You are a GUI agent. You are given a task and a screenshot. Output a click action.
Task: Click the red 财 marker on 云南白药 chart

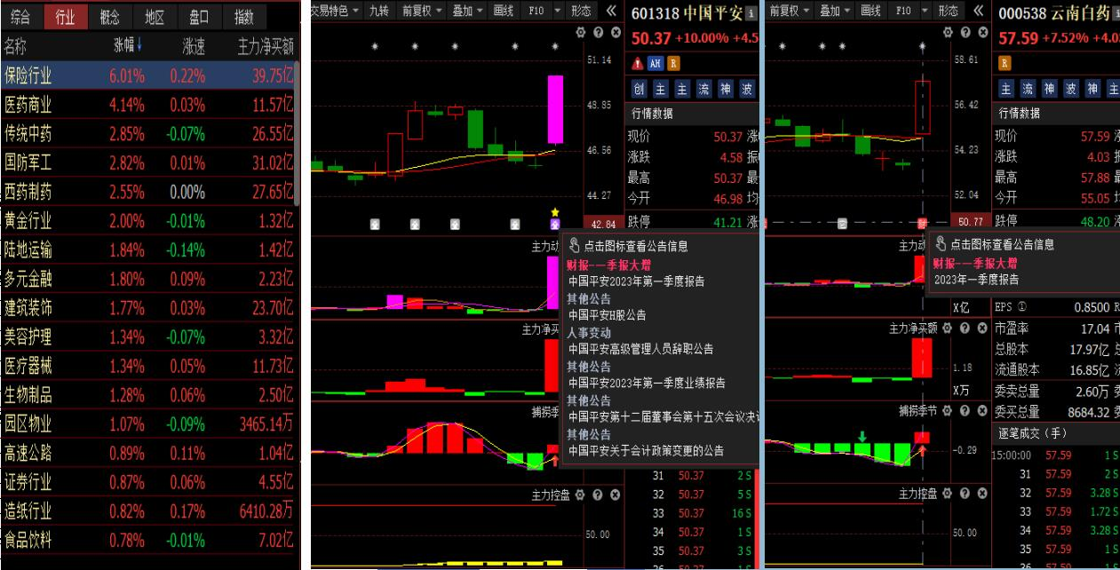click(x=923, y=223)
